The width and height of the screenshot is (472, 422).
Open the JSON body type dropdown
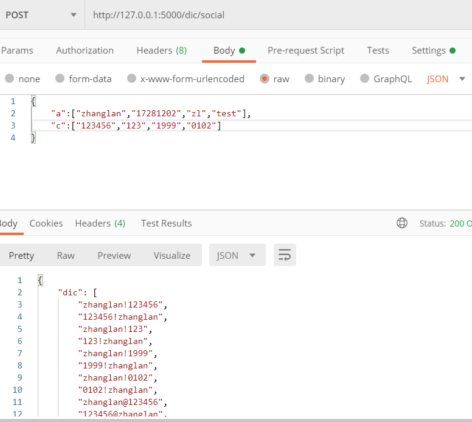point(446,79)
